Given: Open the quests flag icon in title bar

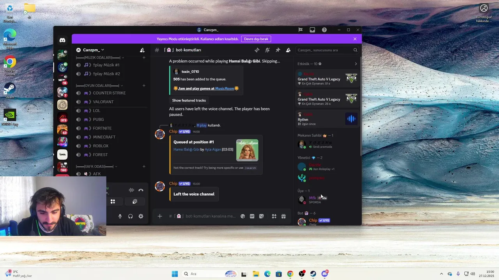Looking at the screenshot, I should (301, 30).
